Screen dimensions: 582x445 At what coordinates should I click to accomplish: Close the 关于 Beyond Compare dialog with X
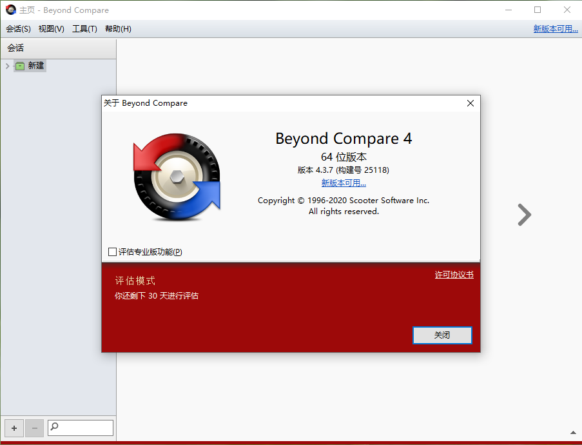[470, 103]
